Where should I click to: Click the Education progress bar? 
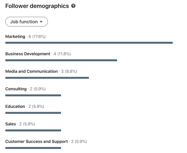point(33,113)
